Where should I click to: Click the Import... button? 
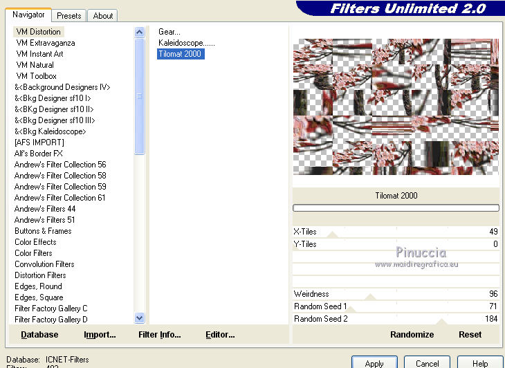click(100, 335)
